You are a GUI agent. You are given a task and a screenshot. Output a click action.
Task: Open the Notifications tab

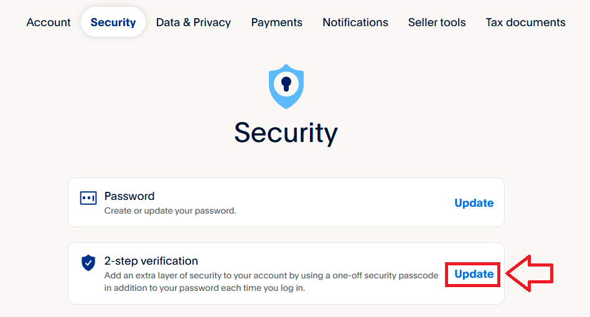tap(355, 22)
